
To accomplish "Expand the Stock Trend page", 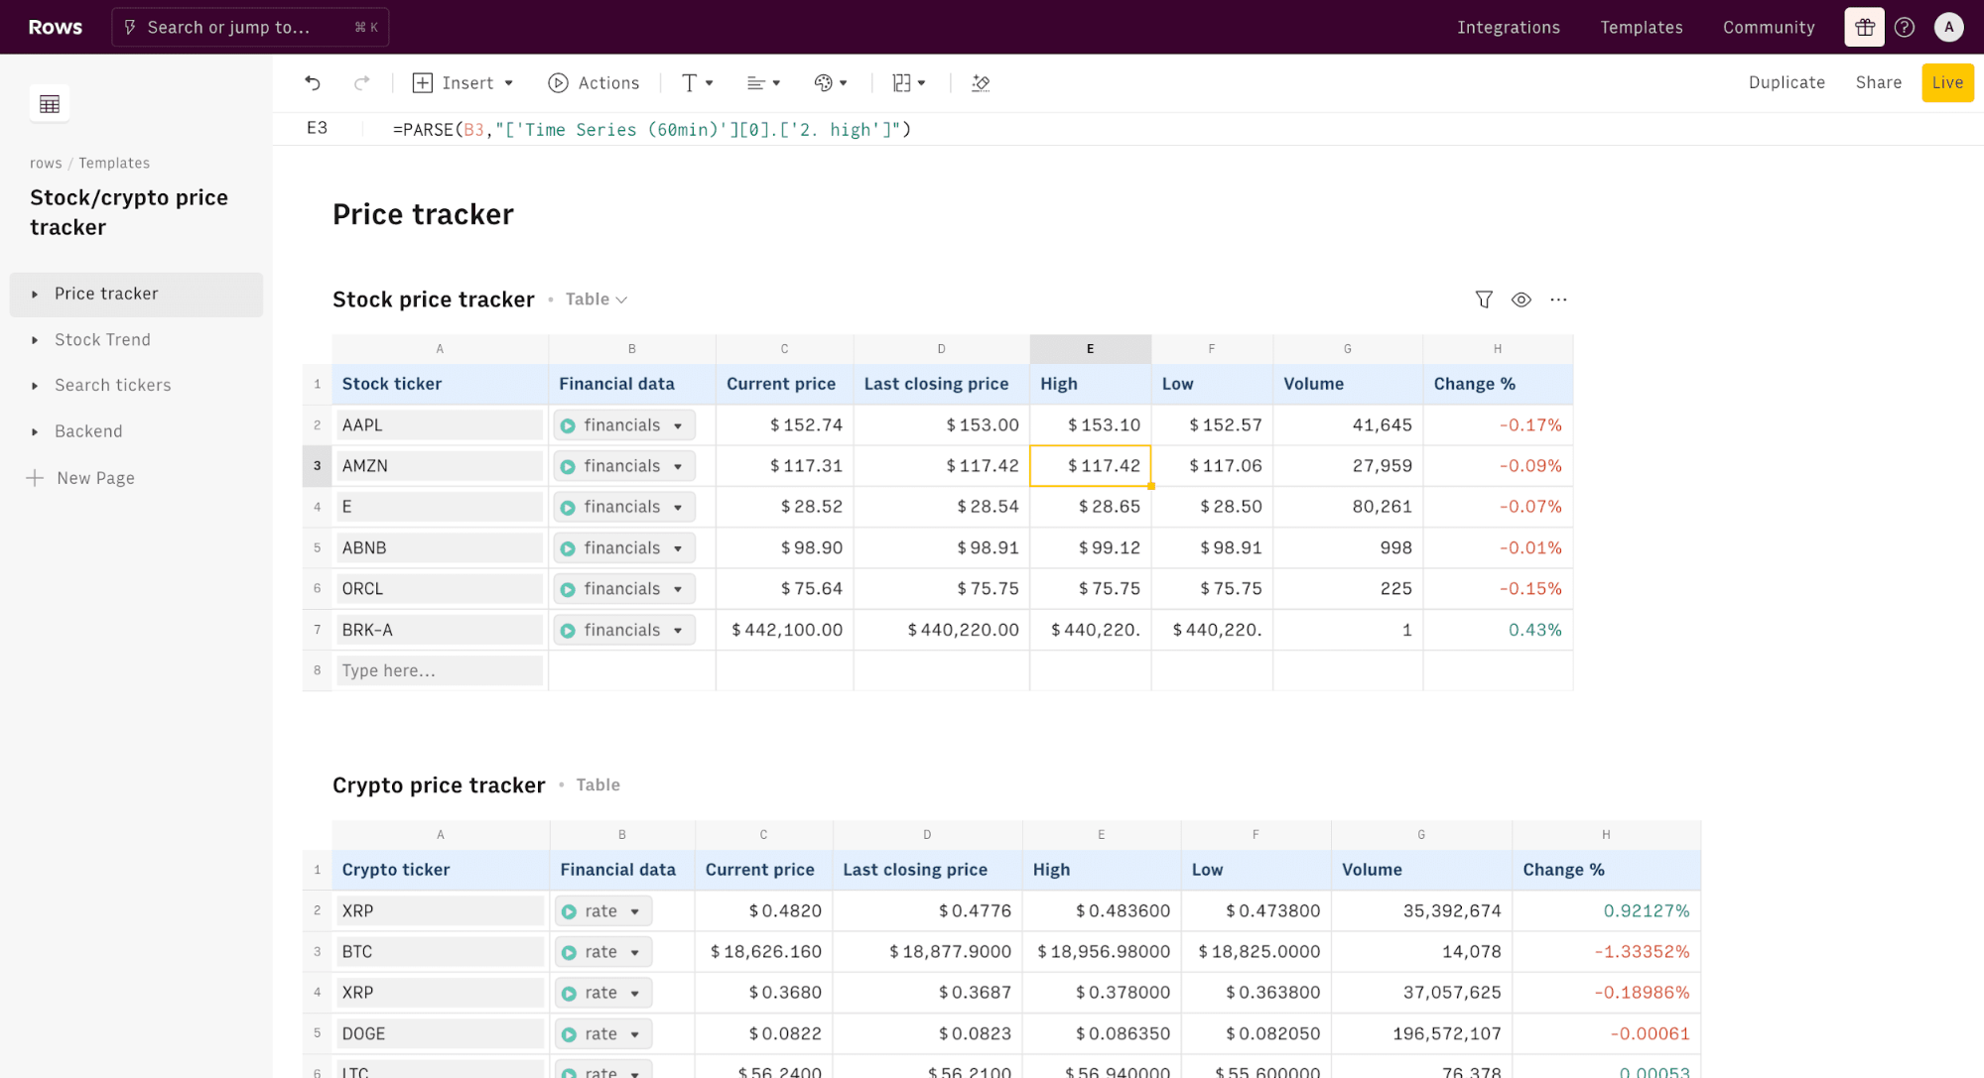I will click(35, 340).
